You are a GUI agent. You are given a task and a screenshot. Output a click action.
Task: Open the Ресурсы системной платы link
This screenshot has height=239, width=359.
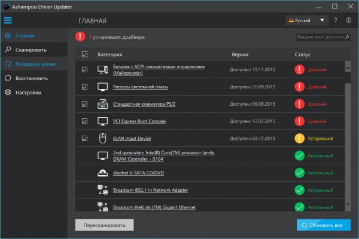click(141, 87)
